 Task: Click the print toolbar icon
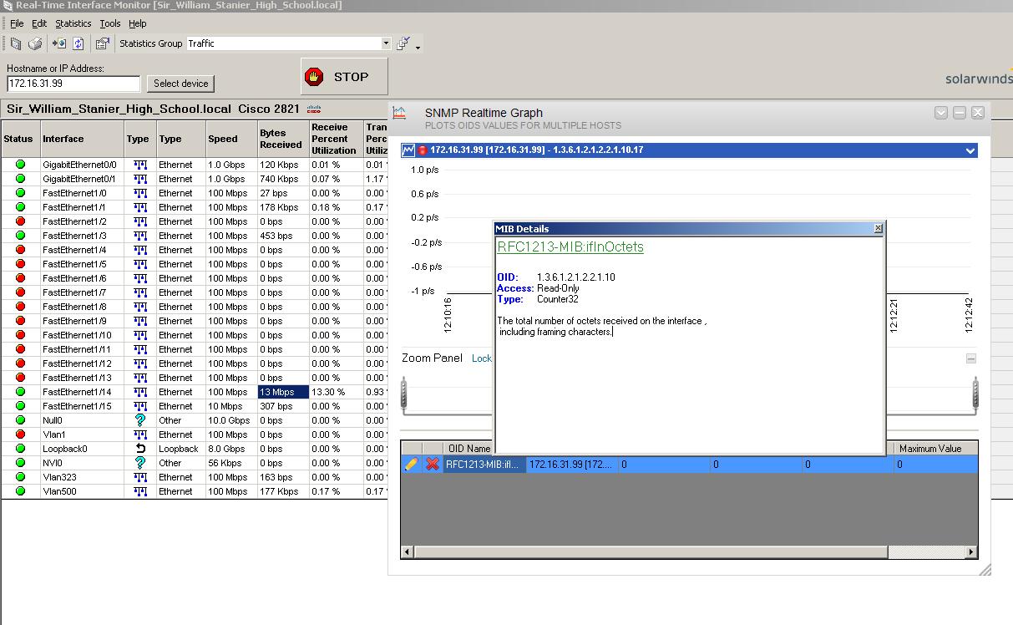tap(35, 43)
